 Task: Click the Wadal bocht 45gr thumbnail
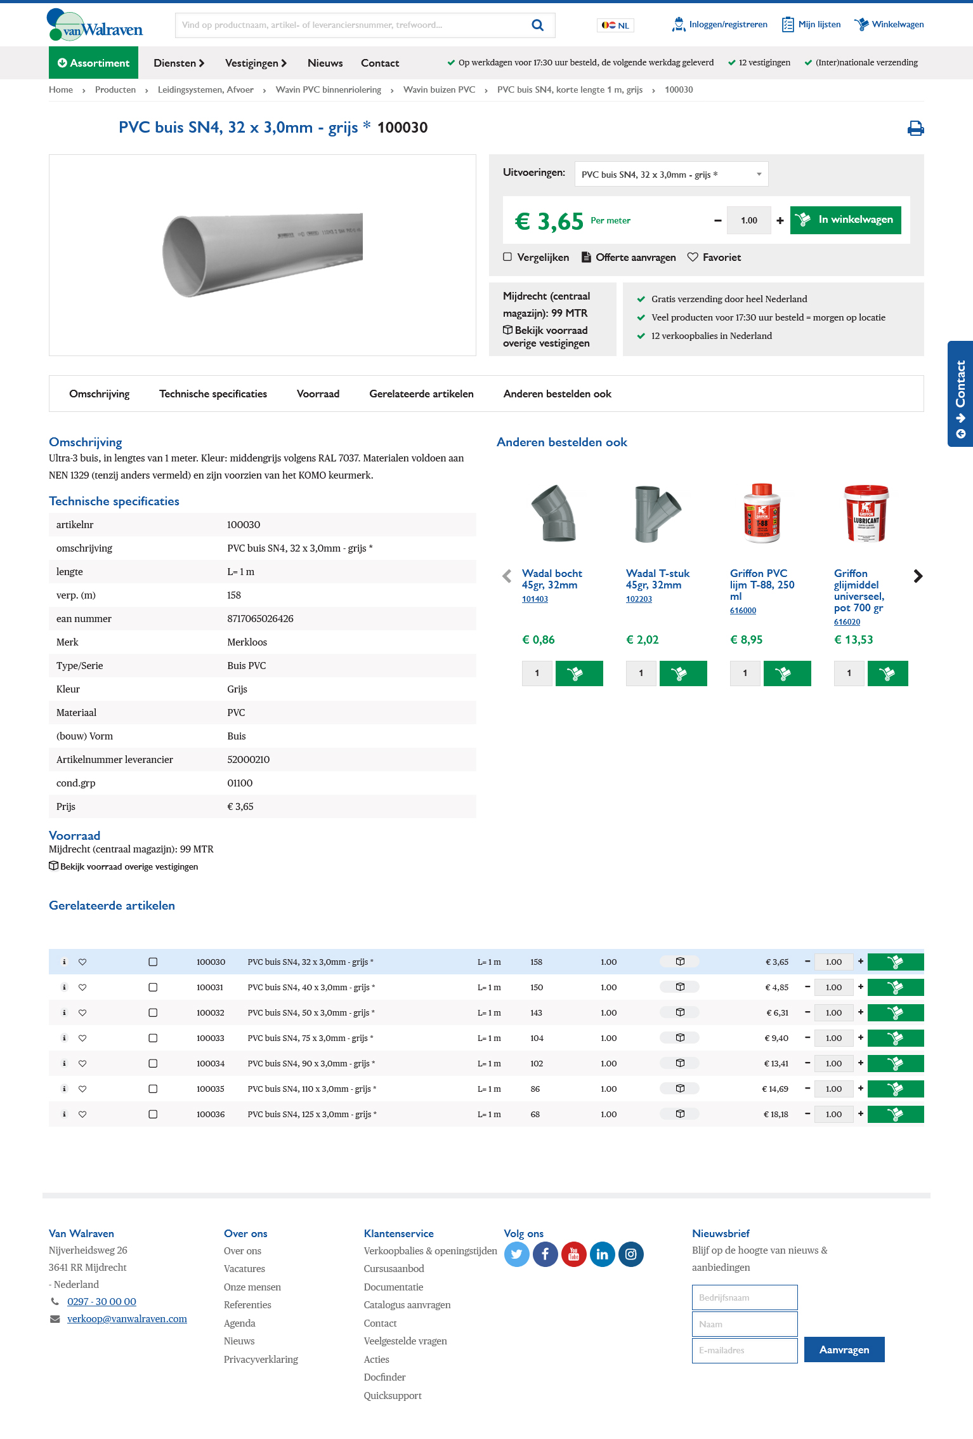coord(554,513)
